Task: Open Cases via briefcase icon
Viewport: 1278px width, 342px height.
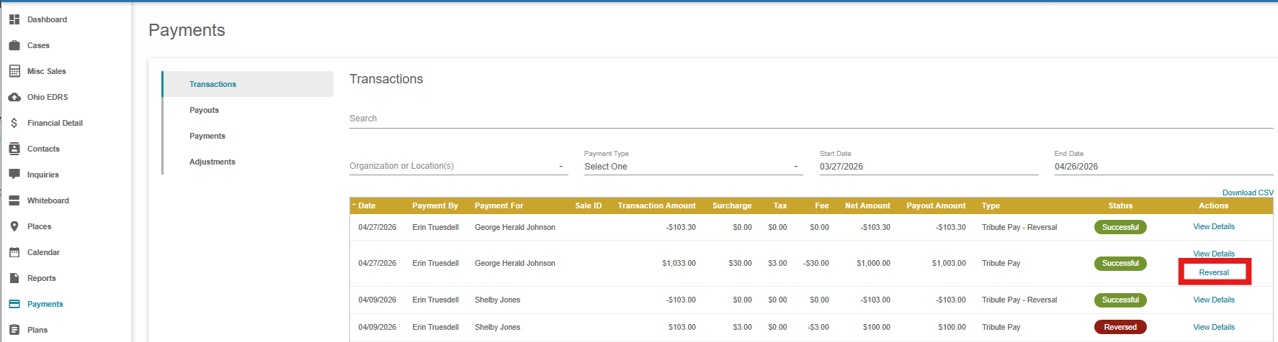Action: (x=14, y=45)
